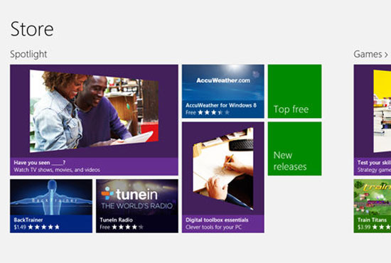
Task: Click the Spotlight section heading
Action: (28, 54)
